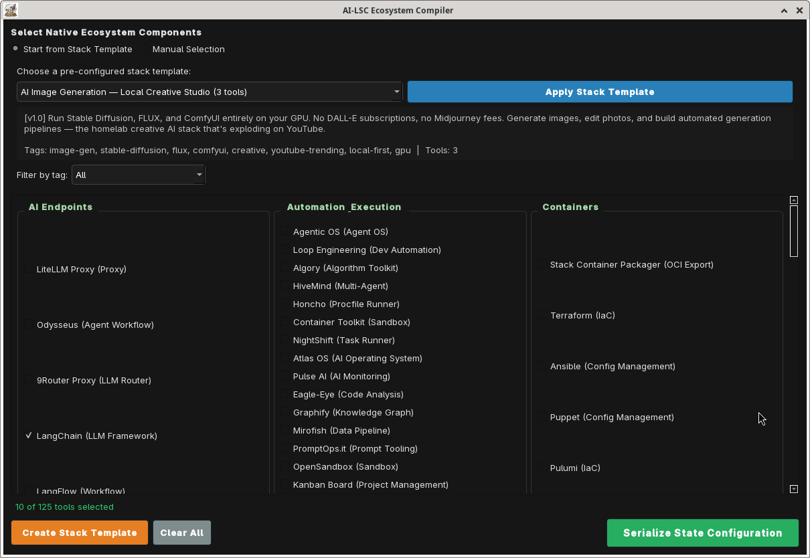Check Kanban Board (Project Management)

click(x=365, y=485)
